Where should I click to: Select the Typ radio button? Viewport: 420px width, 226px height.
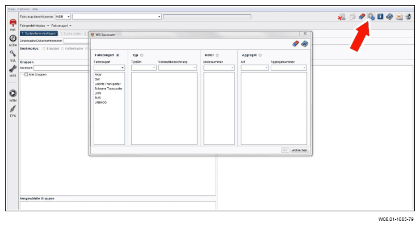click(142, 55)
